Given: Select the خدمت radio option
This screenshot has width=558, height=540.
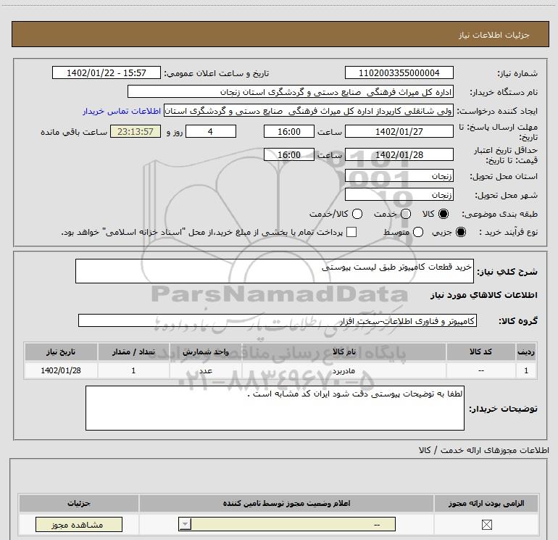Looking at the screenshot, I should [x=406, y=214].
